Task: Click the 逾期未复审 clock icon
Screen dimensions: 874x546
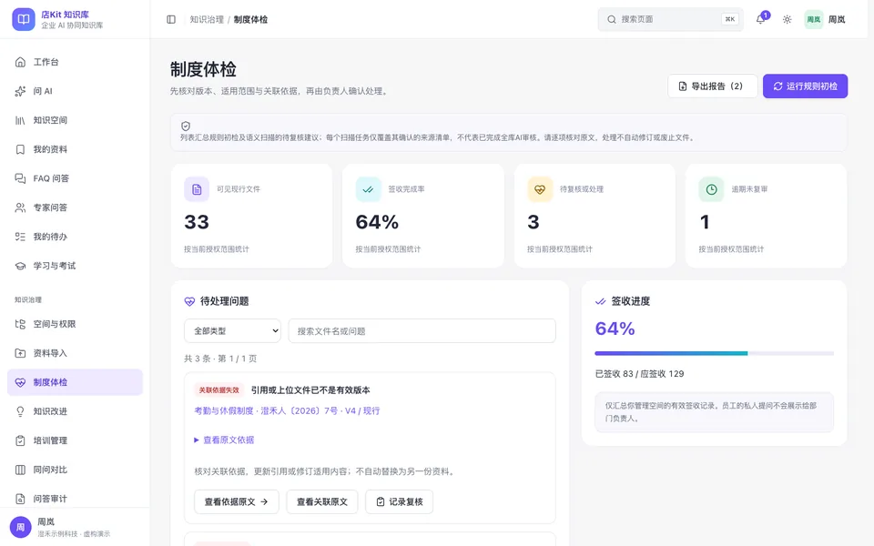Action: (x=711, y=189)
